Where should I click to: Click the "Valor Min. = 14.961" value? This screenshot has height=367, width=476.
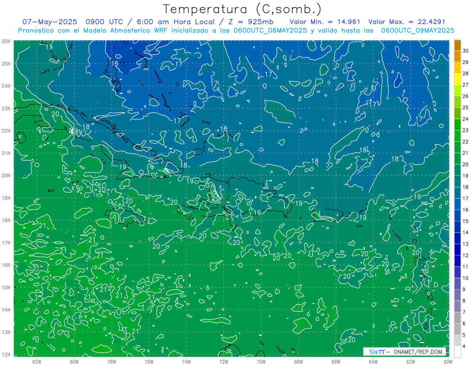pos(325,22)
